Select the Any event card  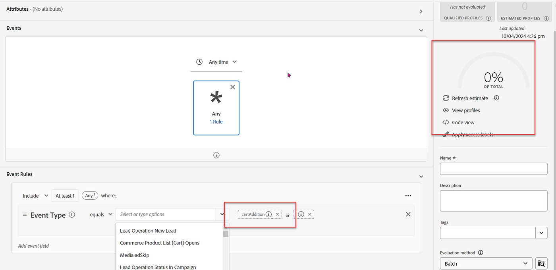click(x=216, y=108)
